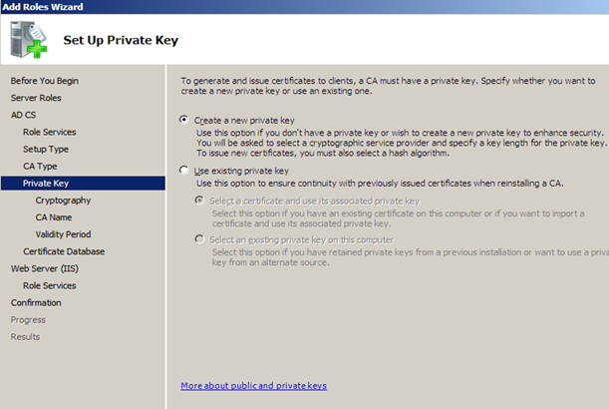The width and height of the screenshot is (609, 409).
Task: Select 'Use existing private key' option
Action: 184,171
